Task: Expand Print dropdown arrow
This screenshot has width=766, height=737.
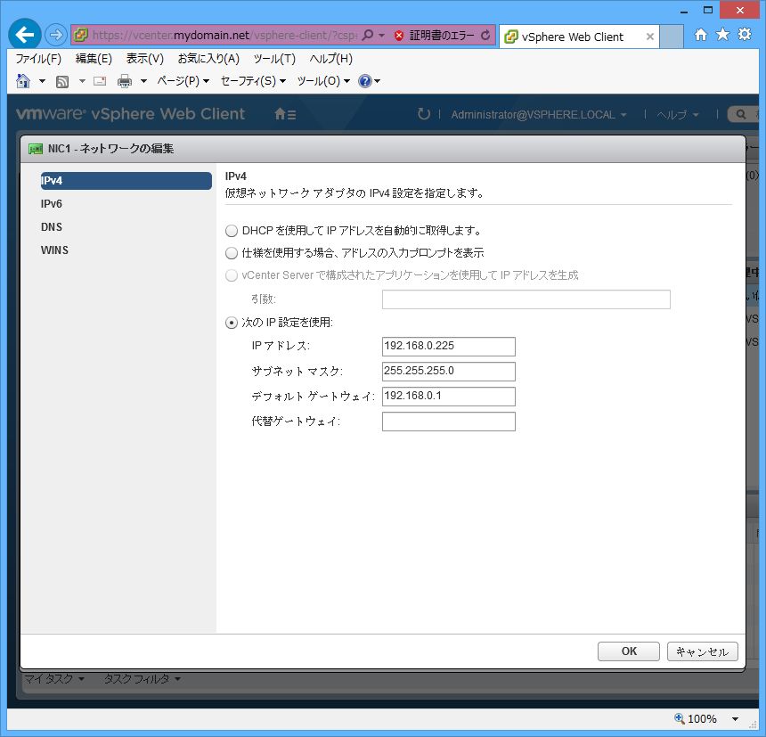Action: tap(143, 81)
